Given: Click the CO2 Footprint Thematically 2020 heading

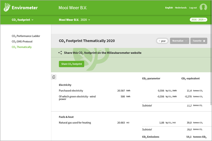Looking at the screenshot, I should click(x=87, y=41).
